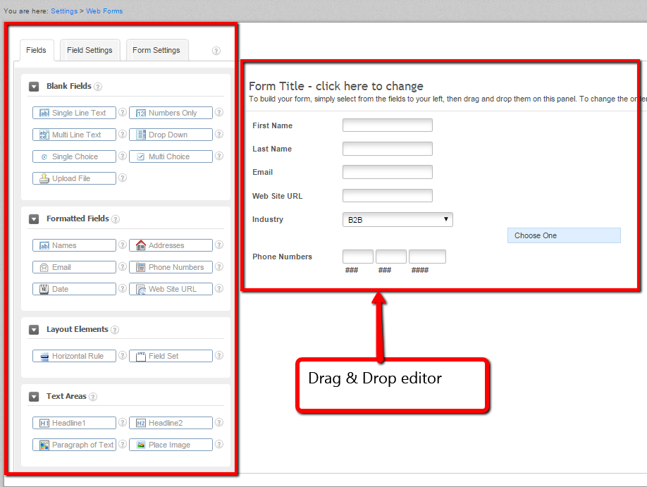The width and height of the screenshot is (647, 487).
Task: Click the Place Image icon
Action: (140, 445)
